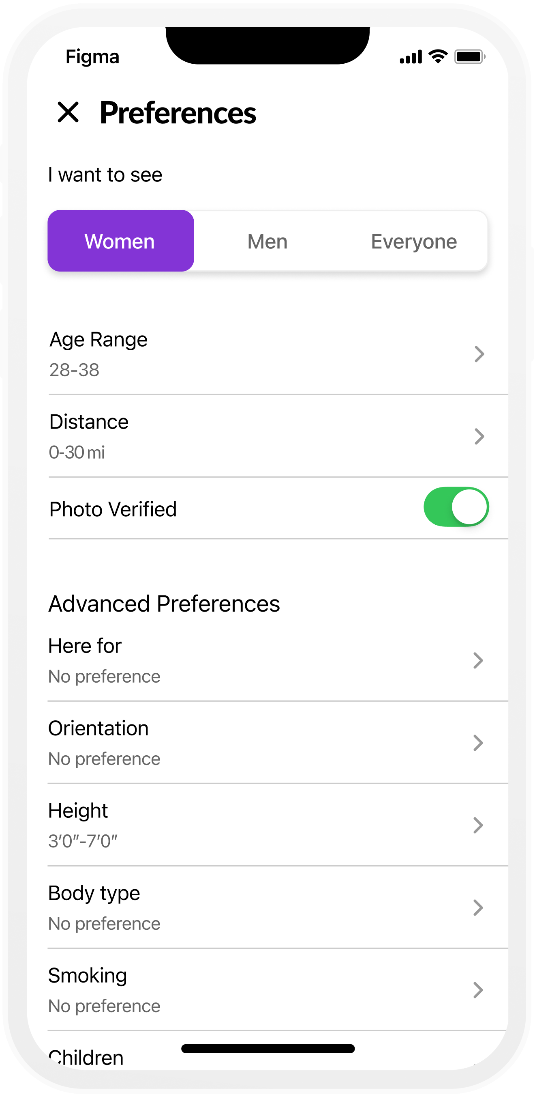Select the Women option
This screenshot has height=1097, width=535.
[x=120, y=241]
